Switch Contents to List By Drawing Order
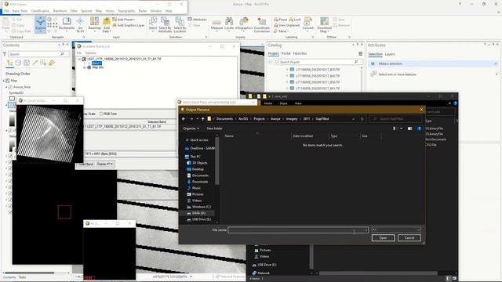 [10, 63]
